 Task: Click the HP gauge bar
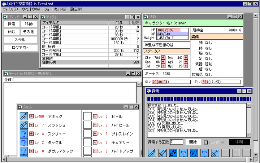click(x=173, y=30)
